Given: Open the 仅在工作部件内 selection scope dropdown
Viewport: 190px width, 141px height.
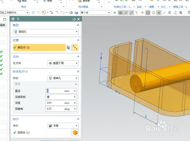Looking at the screenshot, I should (14, 13).
